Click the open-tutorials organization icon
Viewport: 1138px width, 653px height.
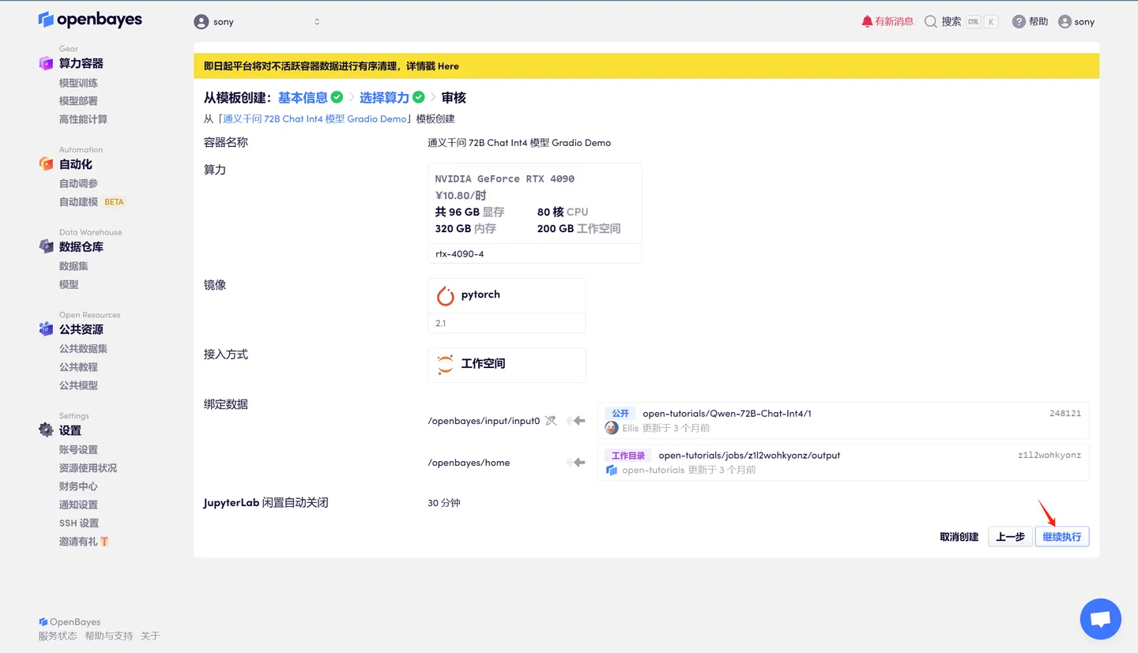click(611, 470)
